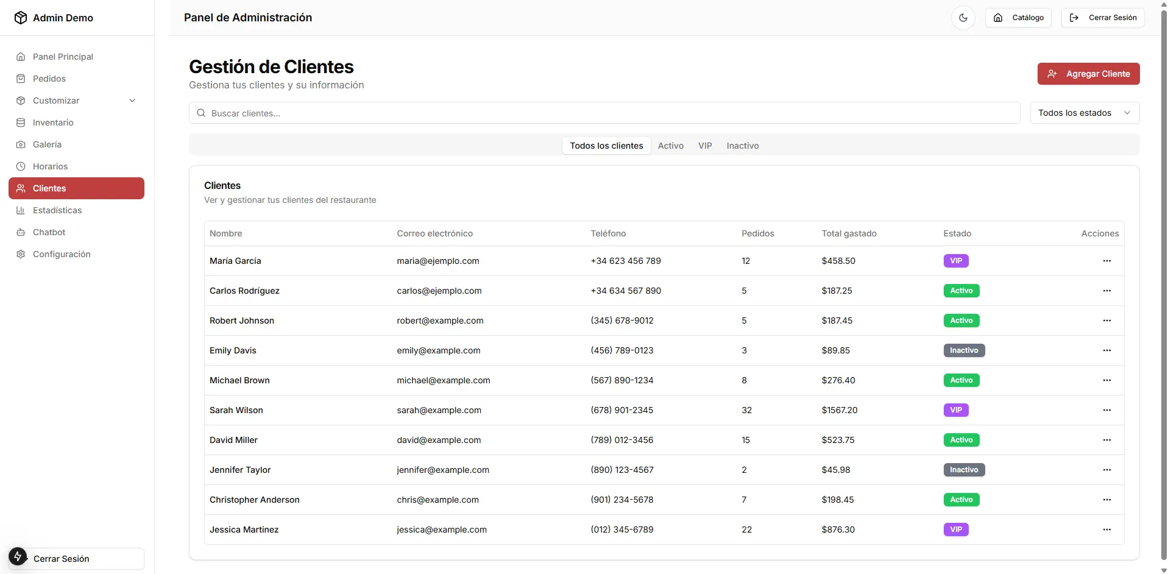Open the Galería sidebar section
The width and height of the screenshot is (1168, 574).
point(47,144)
